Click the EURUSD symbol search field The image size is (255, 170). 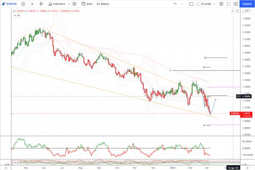(10, 4)
